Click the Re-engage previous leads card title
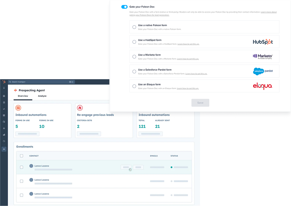Screen dimensions: 291x206 95,115
